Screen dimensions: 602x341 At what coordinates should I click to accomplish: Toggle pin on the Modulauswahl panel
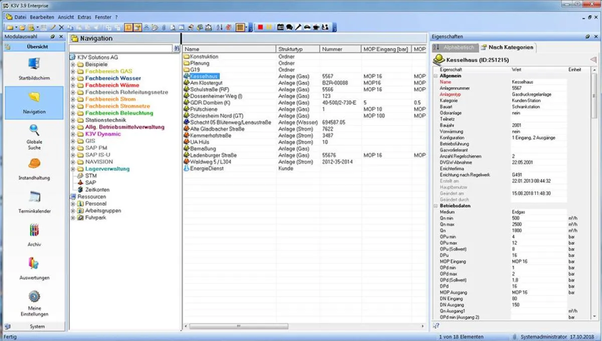click(x=53, y=37)
